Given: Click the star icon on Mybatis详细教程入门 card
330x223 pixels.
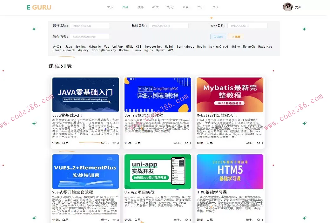Looking at the screenshot, I should pos(259,143).
